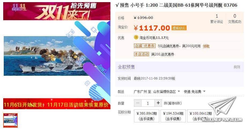Open the 规则 presale rules link
Image resolution: width=245 pixels, height=129 pixels.
point(237,67)
